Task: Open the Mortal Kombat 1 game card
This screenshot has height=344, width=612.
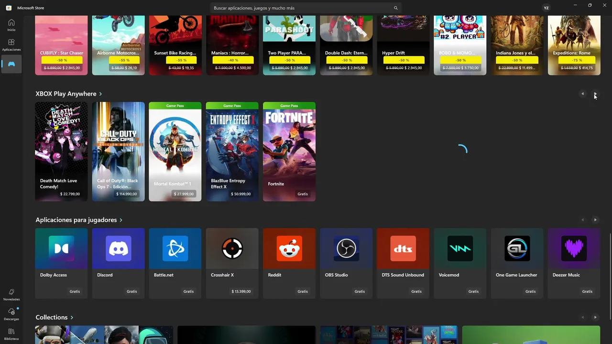Action: tap(175, 151)
